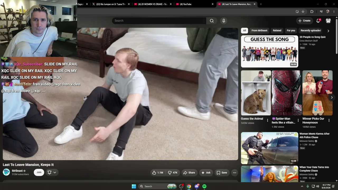Open Discord from the taskbar
The width and height of the screenshot is (338, 190).
click(x=197, y=186)
